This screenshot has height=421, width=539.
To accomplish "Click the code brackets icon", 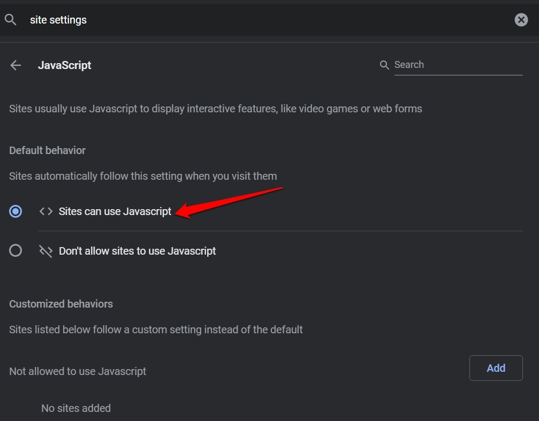I will pos(46,211).
